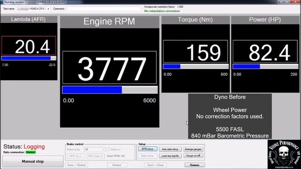Click the Gauge on/off button
Screen dimensions: 301x169
pos(193,155)
